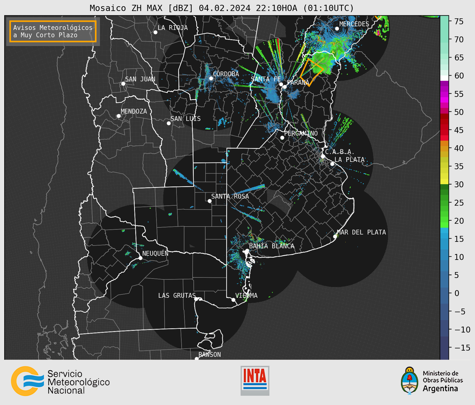475x405 pixels.
Task: Click the Mar del Plata city marker dot
Action: (x=335, y=237)
